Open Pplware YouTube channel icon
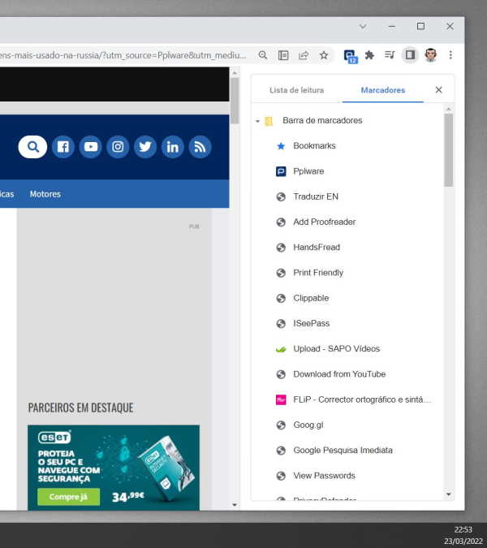Image resolution: width=487 pixels, height=548 pixels. click(x=90, y=147)
